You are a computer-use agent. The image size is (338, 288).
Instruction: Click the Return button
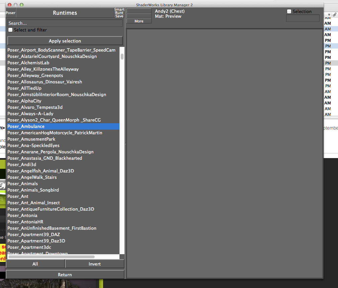click(x=65, y=274)
